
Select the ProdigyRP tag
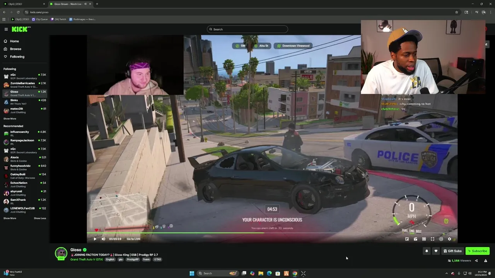tap(133, 259)
